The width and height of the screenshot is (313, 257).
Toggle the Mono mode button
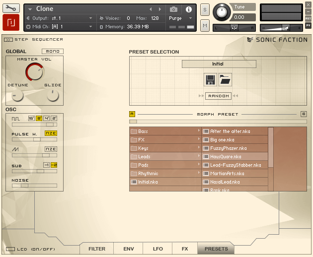pos(53,52)
